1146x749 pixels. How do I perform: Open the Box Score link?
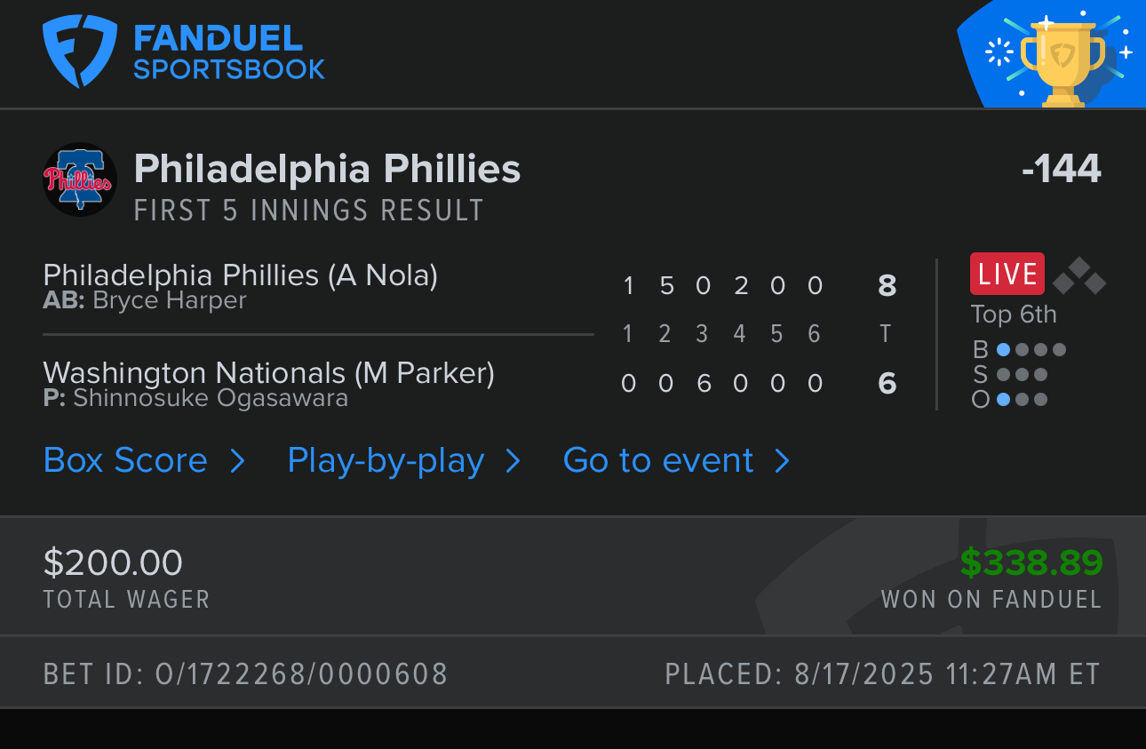[125, 460]
